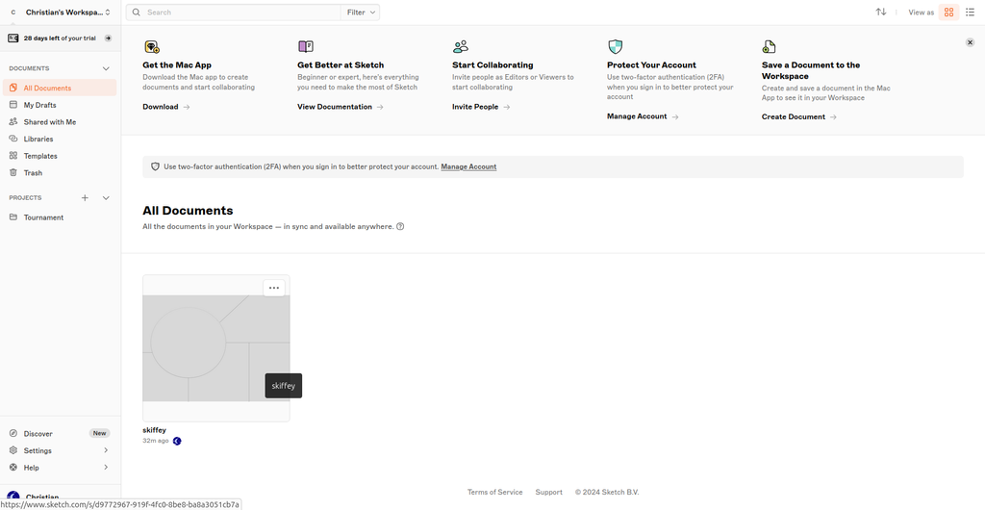The width and height of the screenshot is (985, 510).
Task: Click Create Document link
Action: point(798,116)
